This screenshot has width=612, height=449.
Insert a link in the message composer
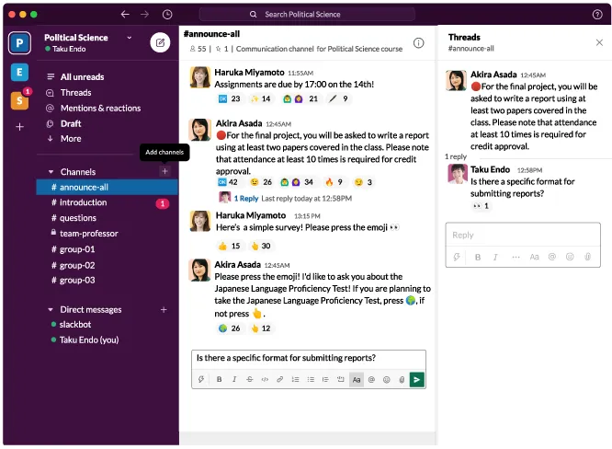pyautogui.click(x=280, y=379)
